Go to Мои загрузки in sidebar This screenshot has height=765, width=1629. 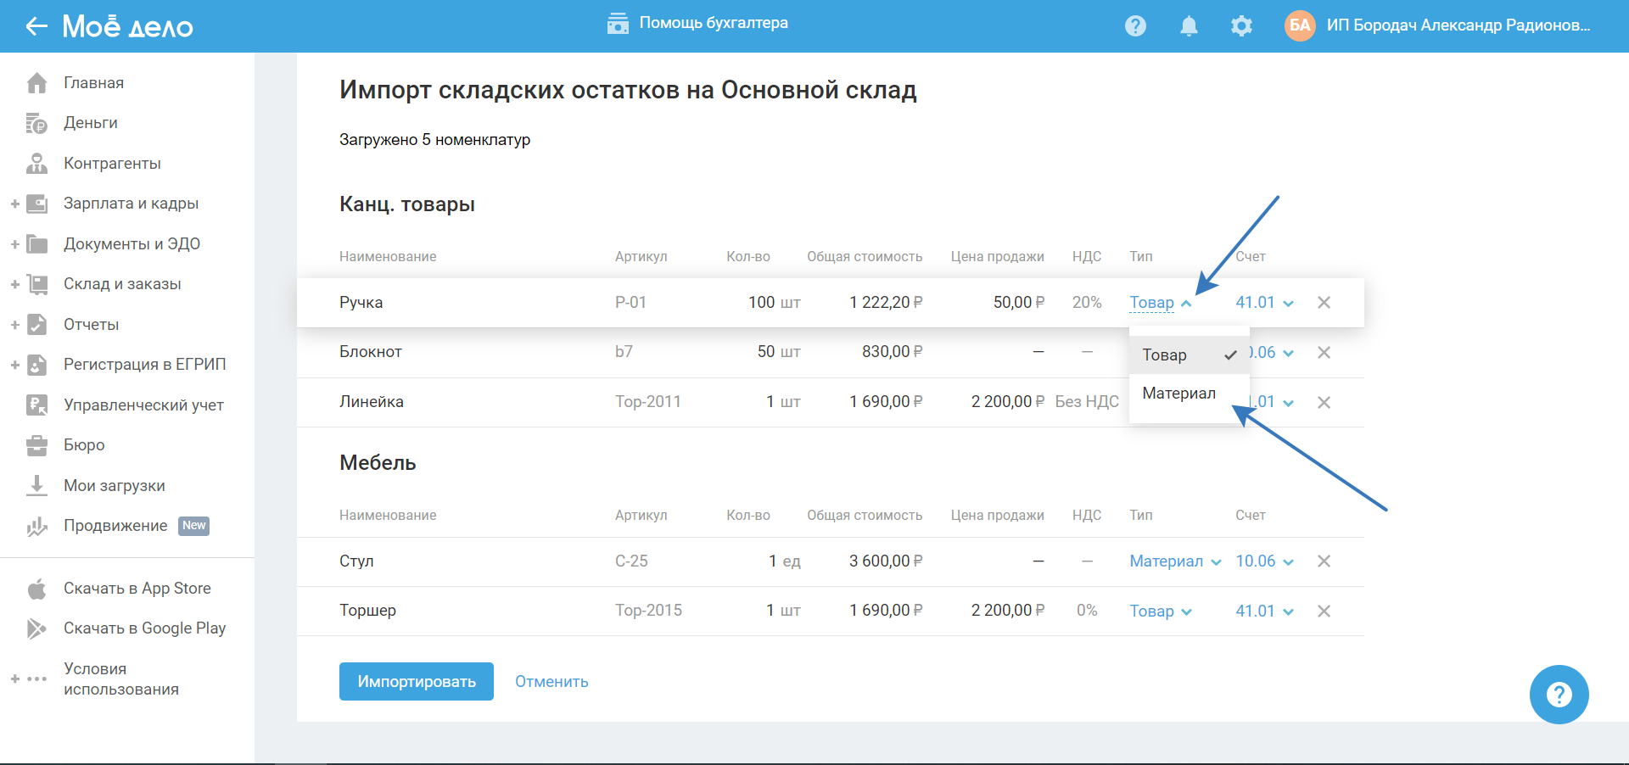[x=114, y=486]
